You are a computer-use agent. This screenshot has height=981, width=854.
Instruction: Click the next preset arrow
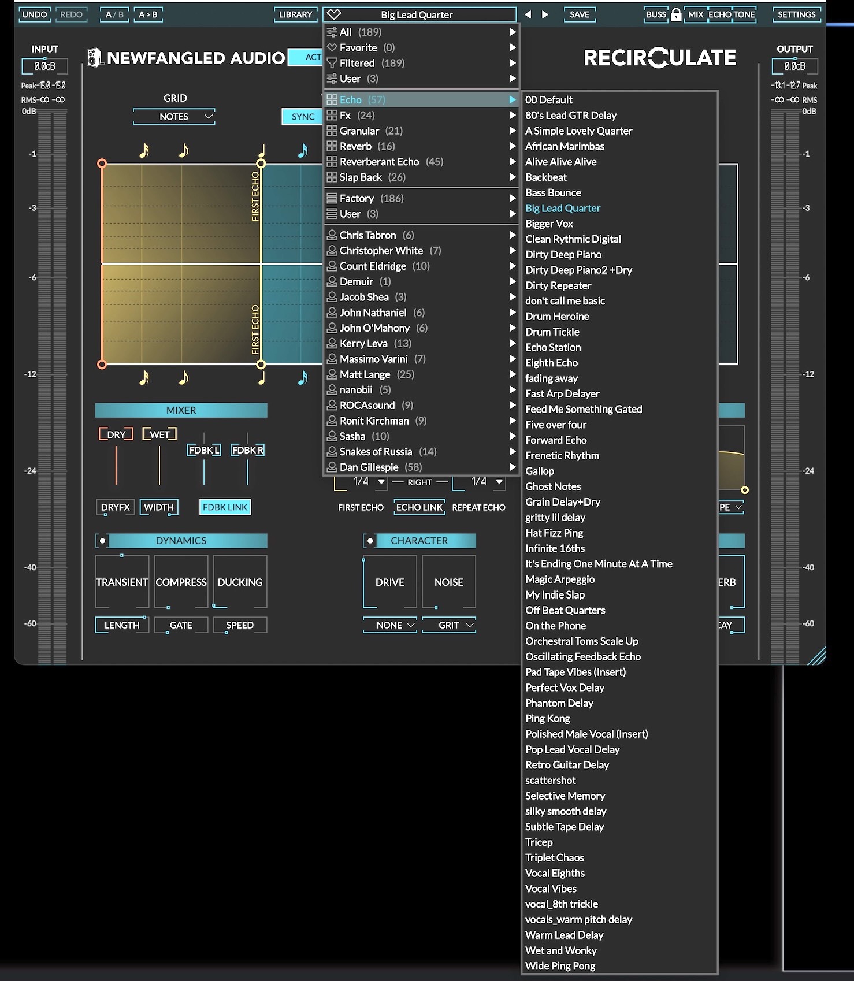(x=545, y=14)
